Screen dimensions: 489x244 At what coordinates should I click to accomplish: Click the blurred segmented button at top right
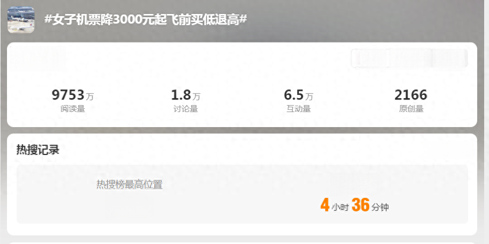tap(409, 58)
